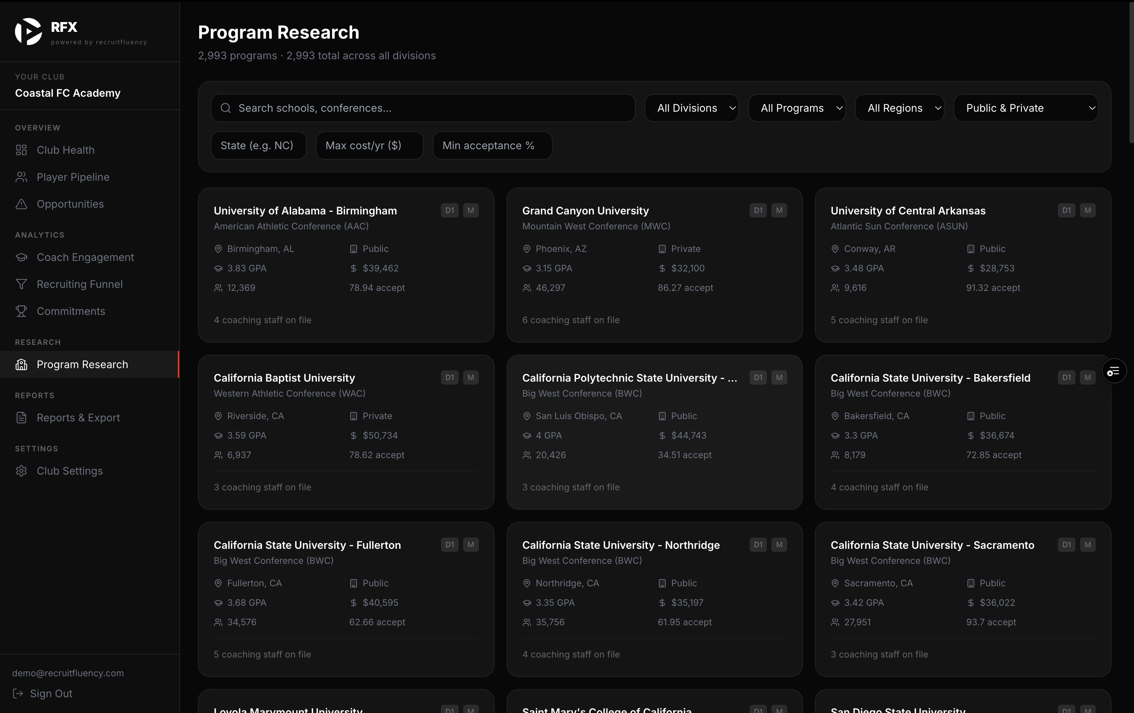Click 'American Athletic Conference (AAC)' text
The image size is (1134, 713).
(291, 226)
